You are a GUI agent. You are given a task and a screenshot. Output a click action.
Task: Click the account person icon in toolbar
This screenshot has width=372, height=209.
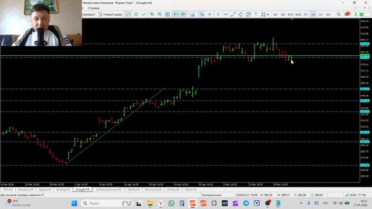click(x=356, y=15)
